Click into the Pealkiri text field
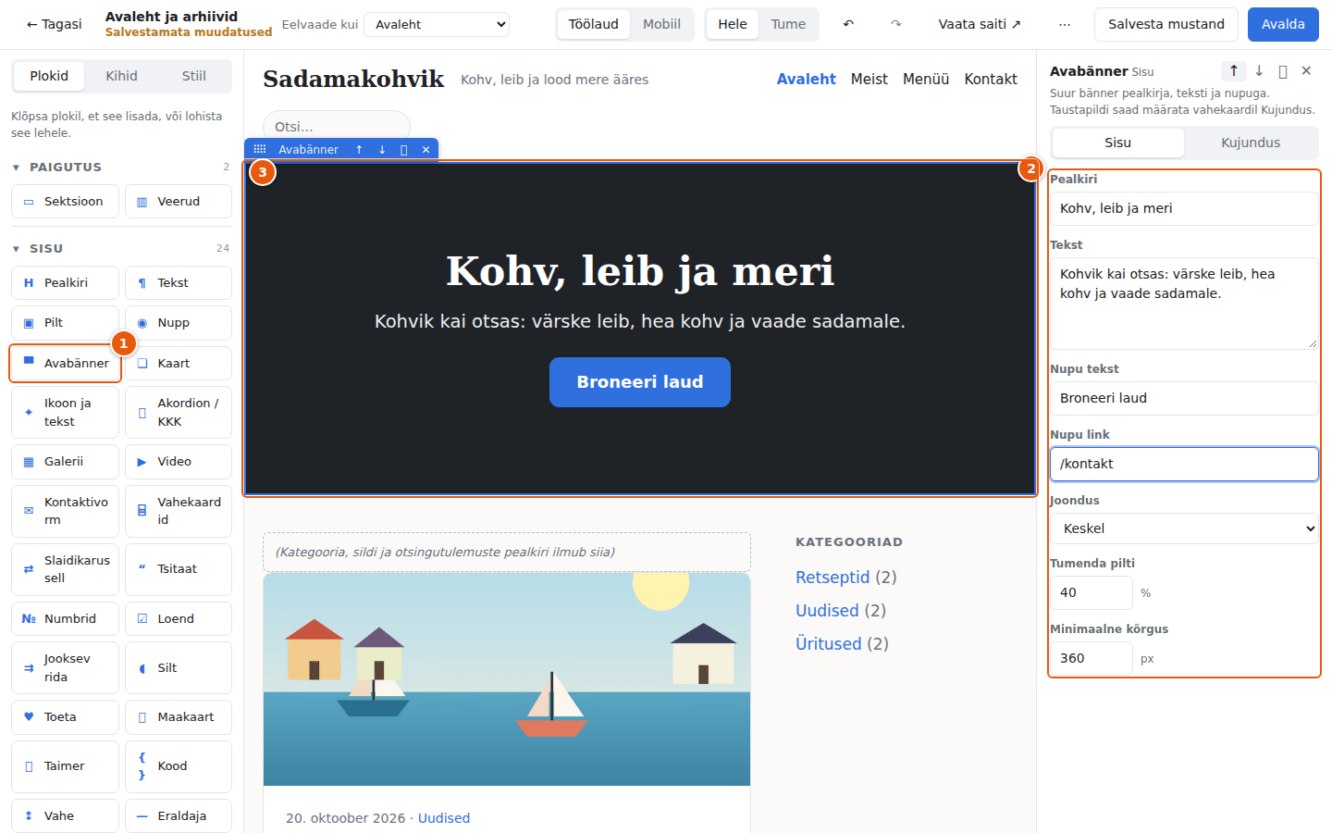Image resolution: width=1332 pixels, height=833 pixels. [1184, 208]
